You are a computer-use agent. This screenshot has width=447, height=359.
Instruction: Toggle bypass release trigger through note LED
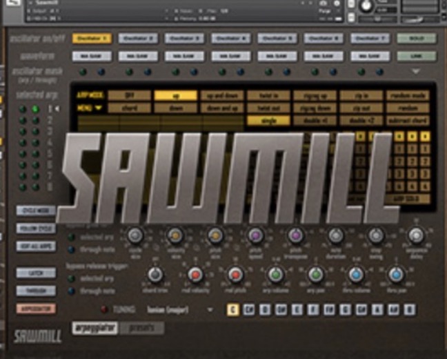point(71,291)
